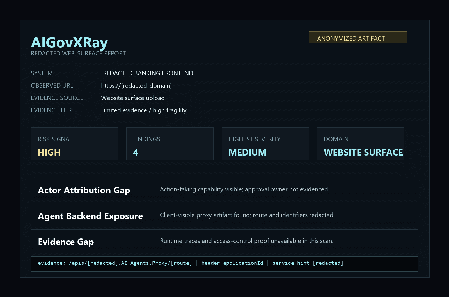Click the ANONYMIZED ARTIFACT badge
Screen dimensions: 449x297
pyautogui.click(x=358, y=38)
